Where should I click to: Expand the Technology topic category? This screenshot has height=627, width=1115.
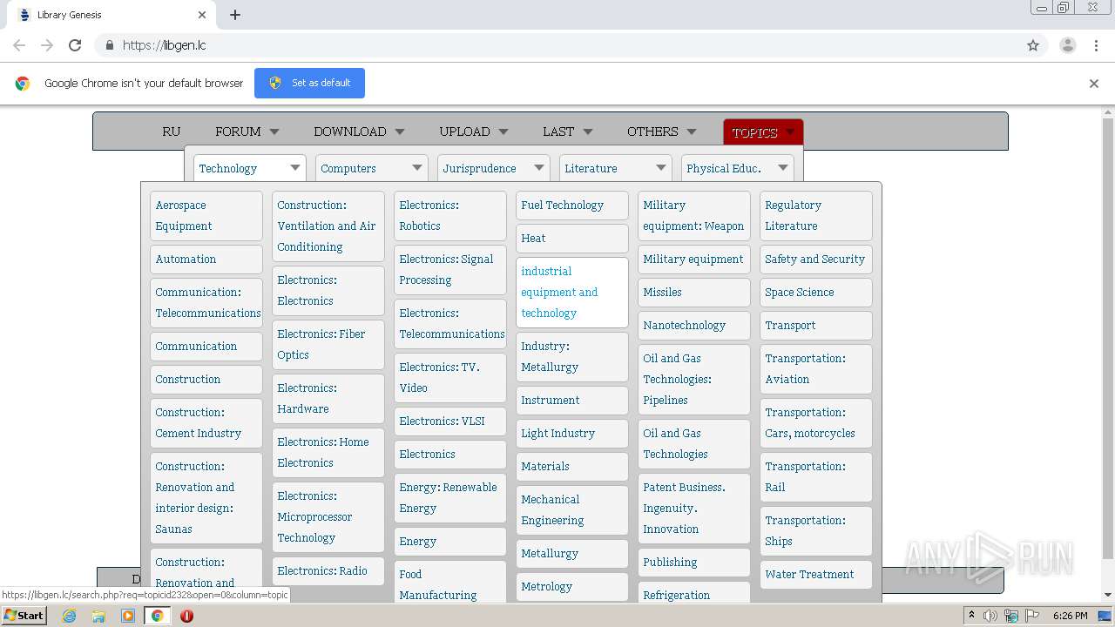[x=250, y=168]
